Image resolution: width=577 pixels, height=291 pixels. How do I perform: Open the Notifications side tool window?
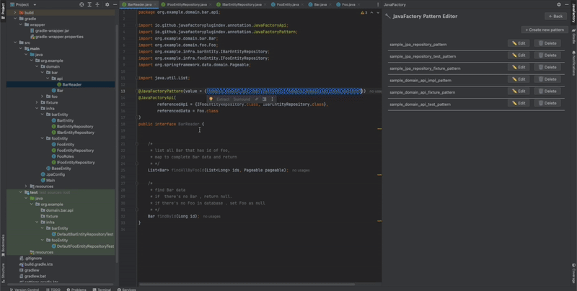coord(573,64)
